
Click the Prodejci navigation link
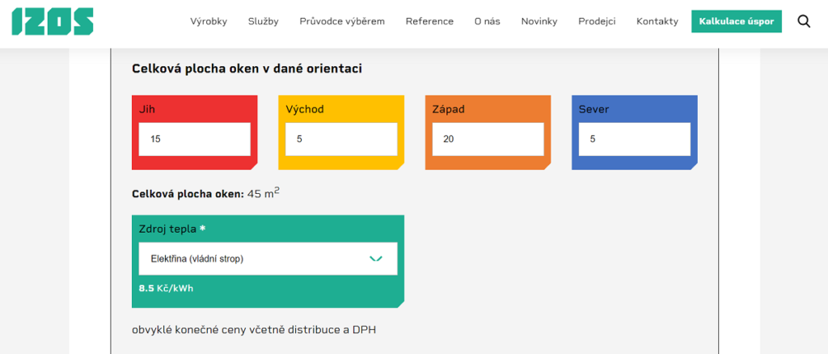[x=597, y=21]
